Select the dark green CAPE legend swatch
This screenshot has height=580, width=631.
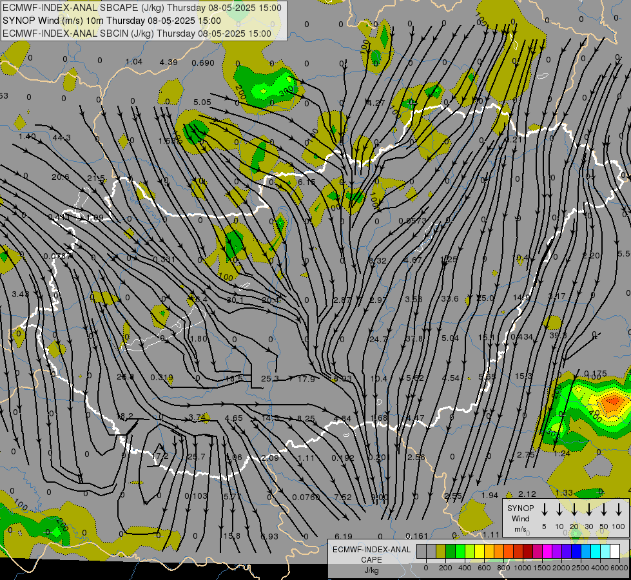(x=451, y=551)
